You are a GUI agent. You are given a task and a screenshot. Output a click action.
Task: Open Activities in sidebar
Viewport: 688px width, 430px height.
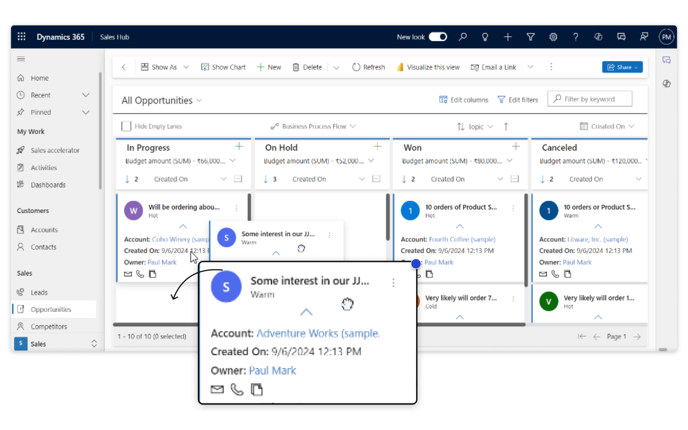pos(43,168)
